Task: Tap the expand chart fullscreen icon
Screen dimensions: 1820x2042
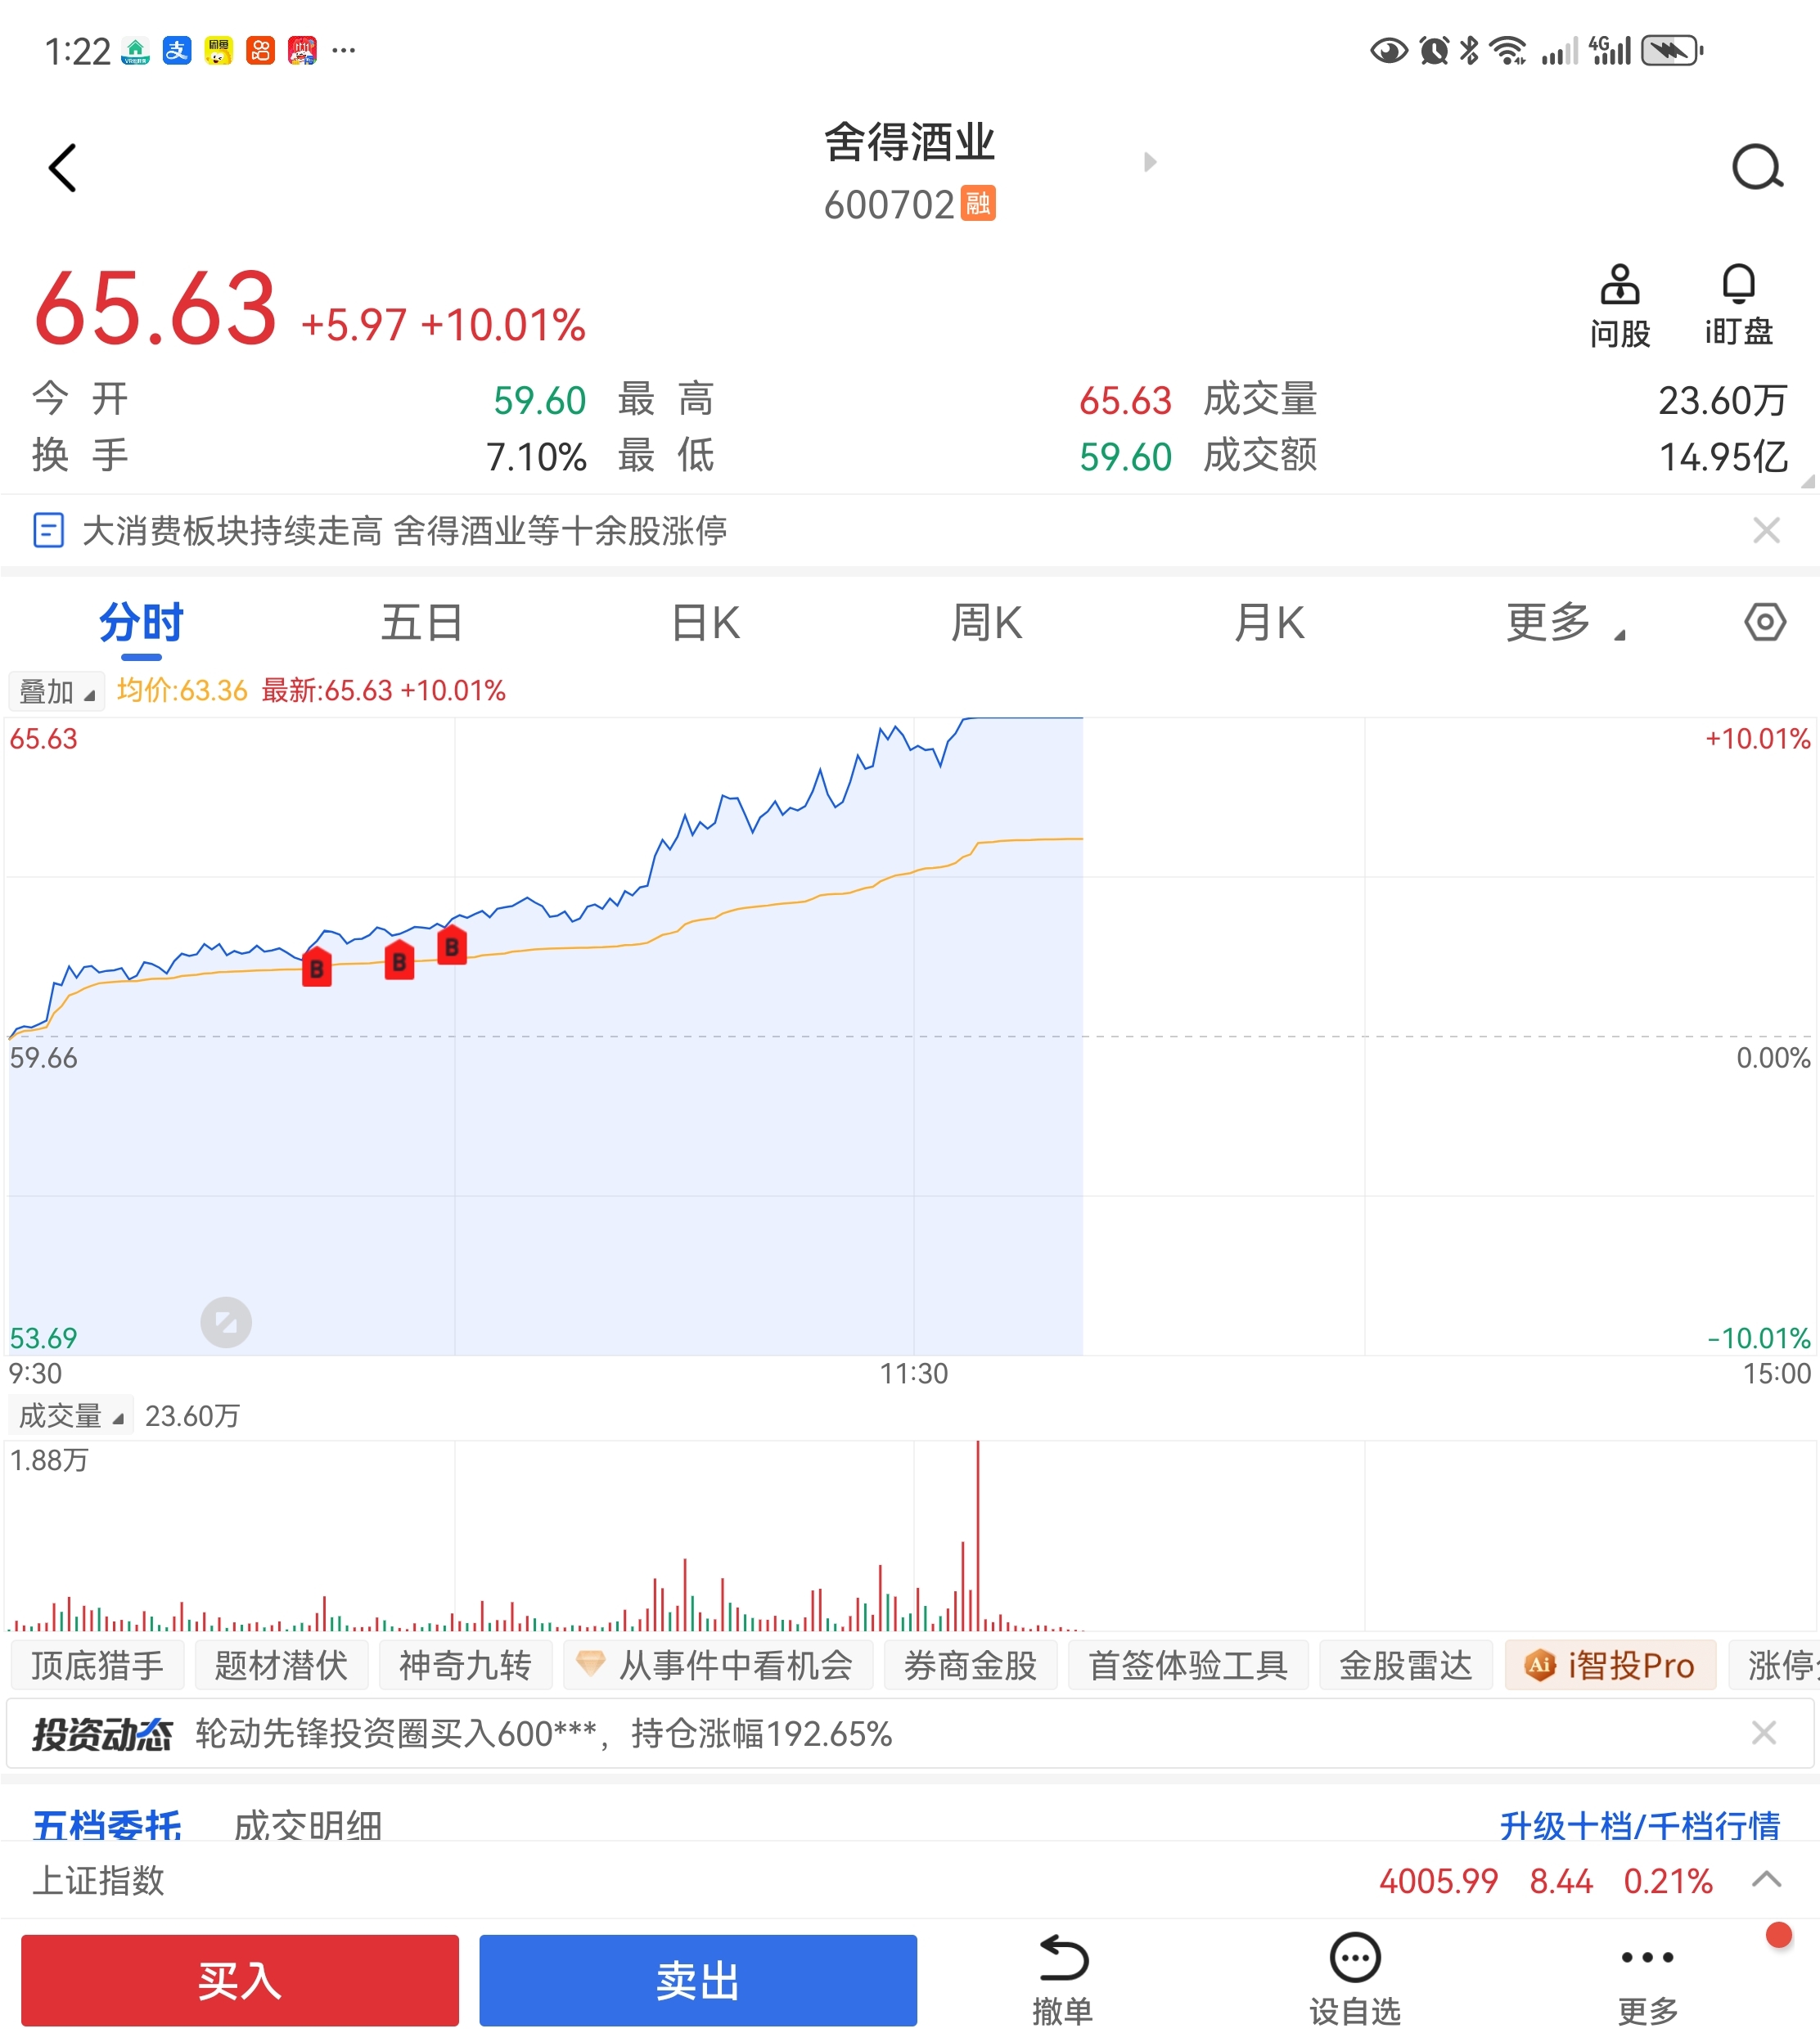Action: pyautogui.click(x=226, y=1322)
